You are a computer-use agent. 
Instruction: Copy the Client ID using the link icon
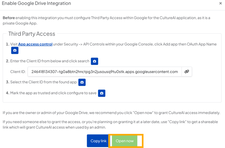[187, 72]
